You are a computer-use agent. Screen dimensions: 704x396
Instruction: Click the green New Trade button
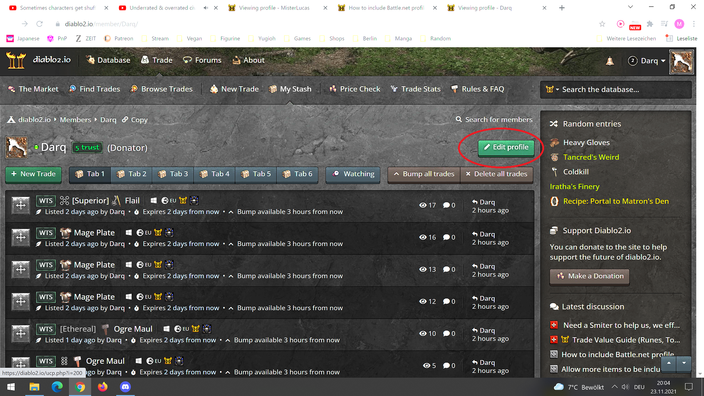[33, 174]
